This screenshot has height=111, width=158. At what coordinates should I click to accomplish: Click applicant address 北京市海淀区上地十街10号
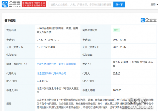[x=58, y=90]
